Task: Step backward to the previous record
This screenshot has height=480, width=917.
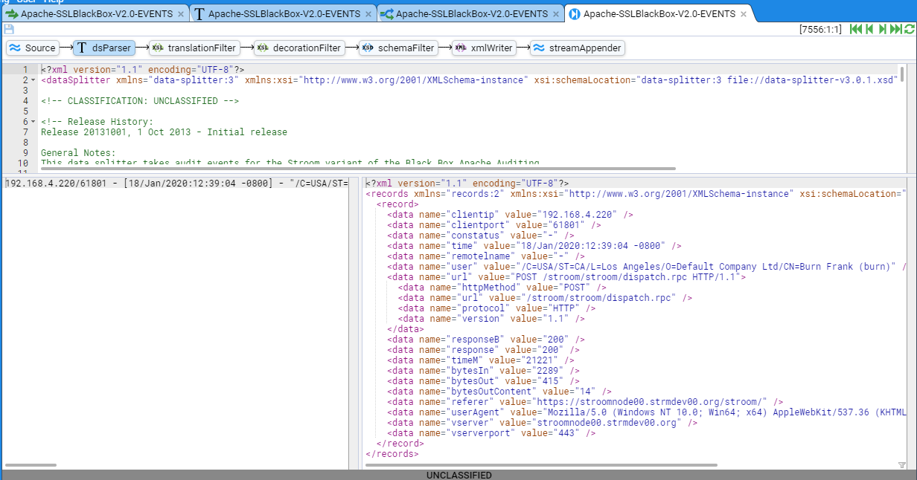Action: 869,29
